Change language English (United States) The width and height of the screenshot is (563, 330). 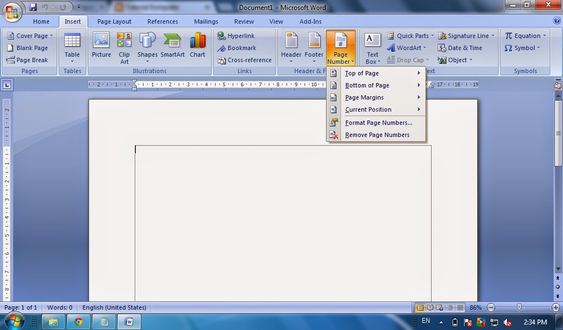(x=114, y=307)
